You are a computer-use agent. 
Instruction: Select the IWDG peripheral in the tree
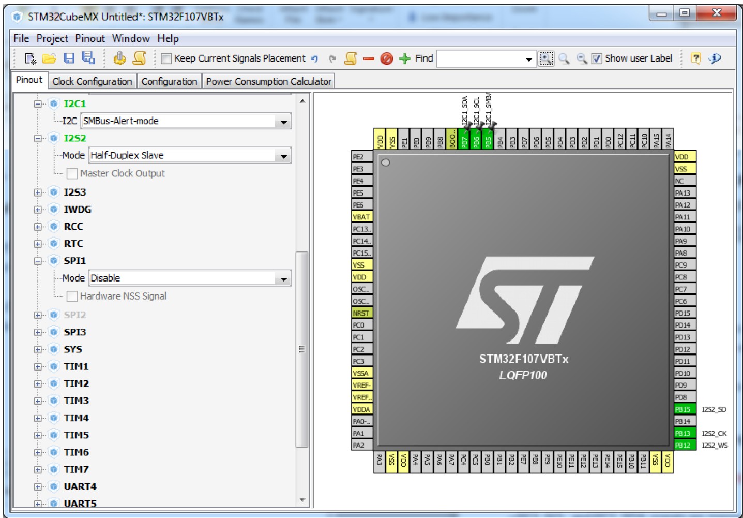[x=77, y=209]
